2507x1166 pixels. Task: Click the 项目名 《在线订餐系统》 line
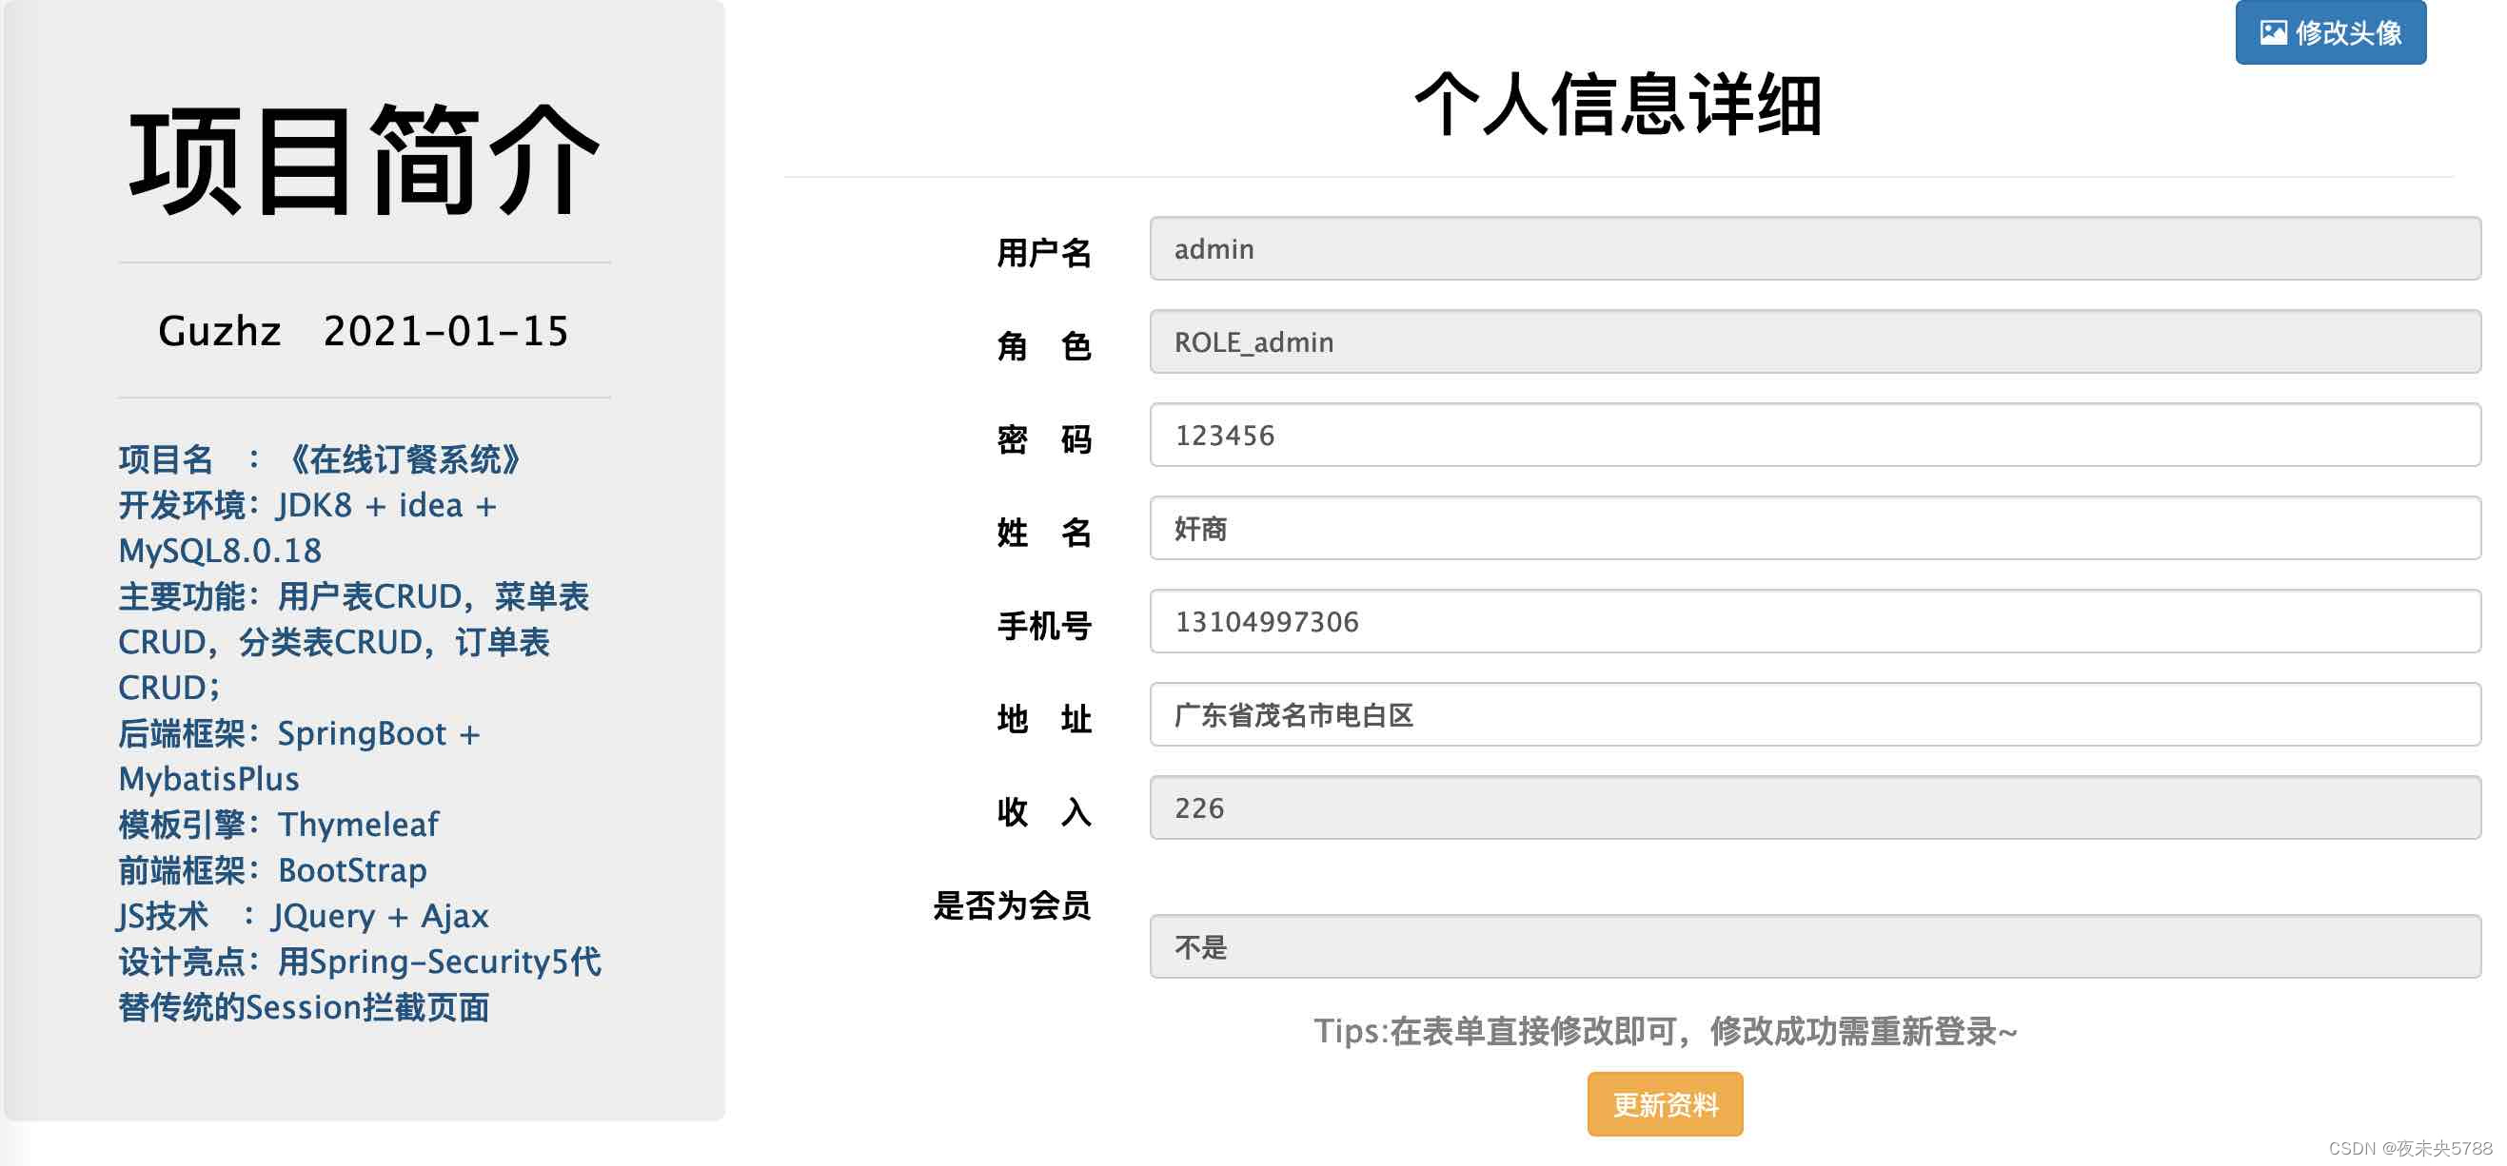[321, 459]
